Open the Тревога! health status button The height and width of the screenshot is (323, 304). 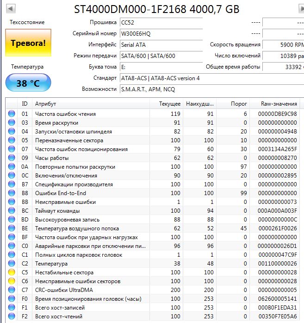(x=28, y=43)
